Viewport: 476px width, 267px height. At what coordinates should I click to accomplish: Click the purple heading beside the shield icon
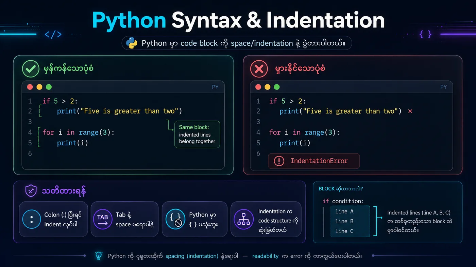click(64, 191)
